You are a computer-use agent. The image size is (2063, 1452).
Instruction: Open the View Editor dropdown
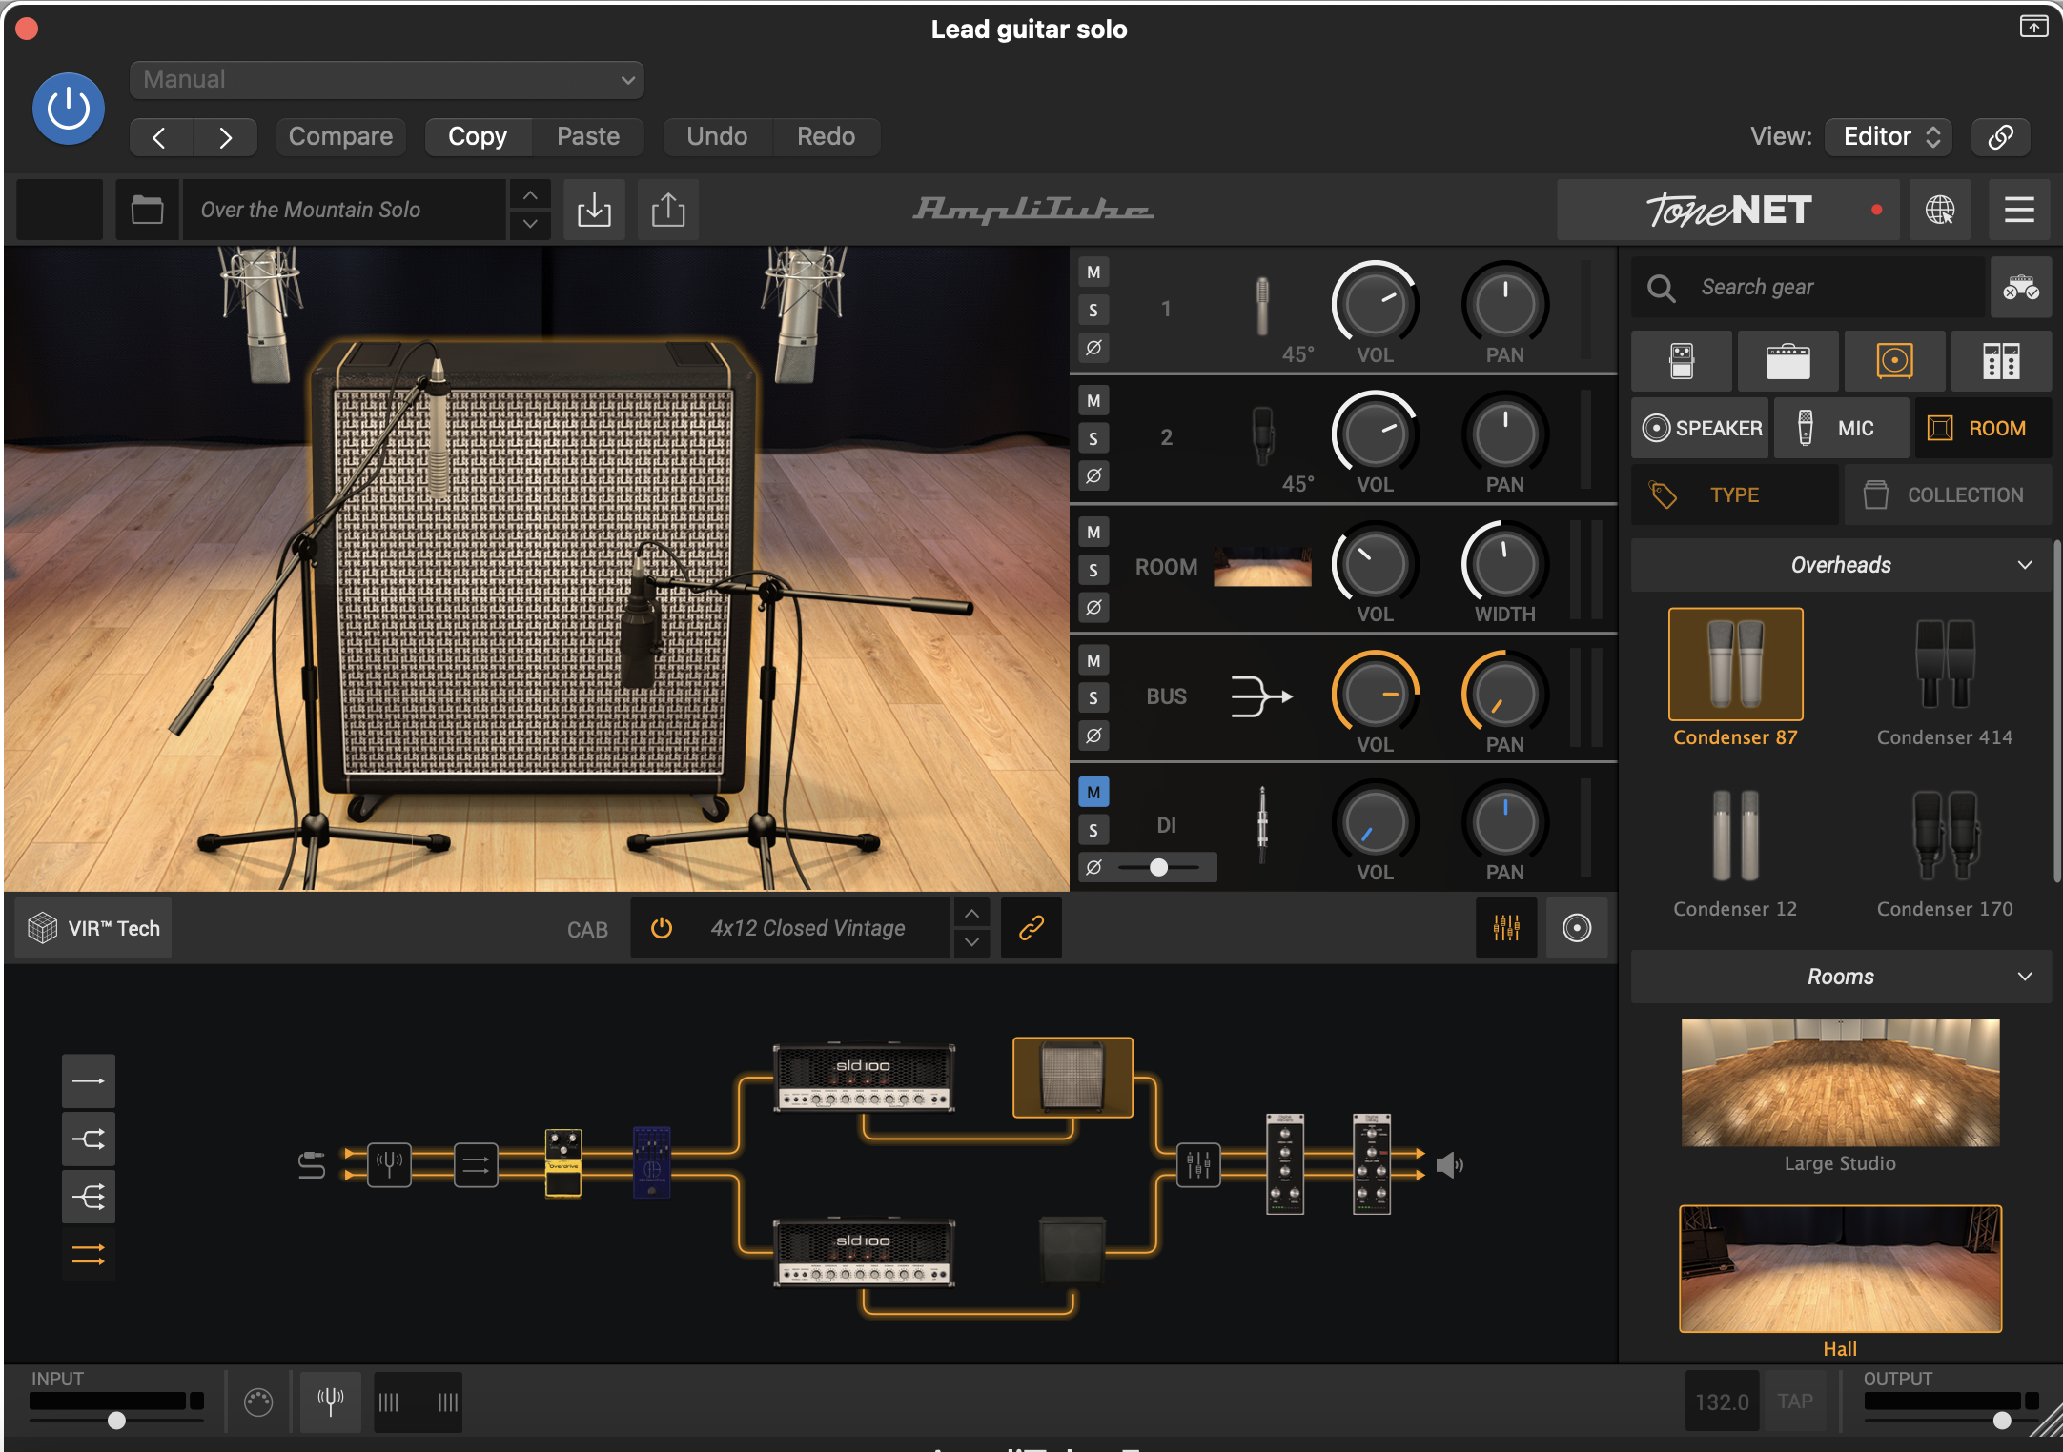pyautogui.click(x=1889, y=136)
